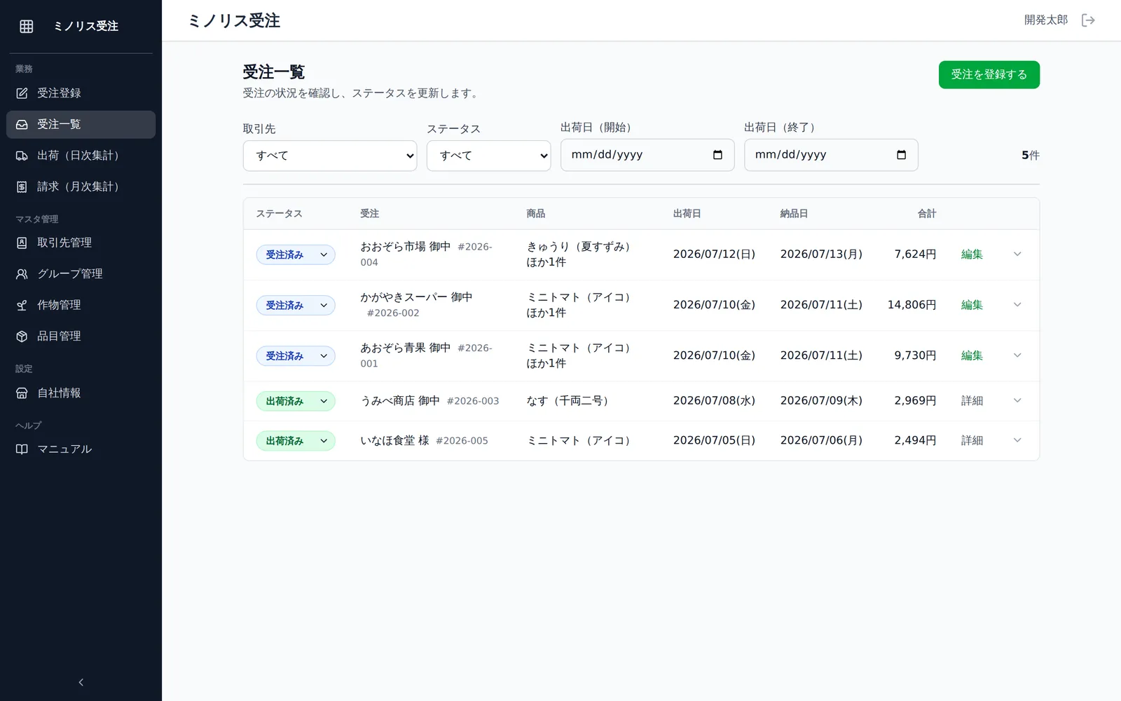Screen dimensions: 1121x701
Task: Click the 品目管理 box icon
Action: coord(22,336)
